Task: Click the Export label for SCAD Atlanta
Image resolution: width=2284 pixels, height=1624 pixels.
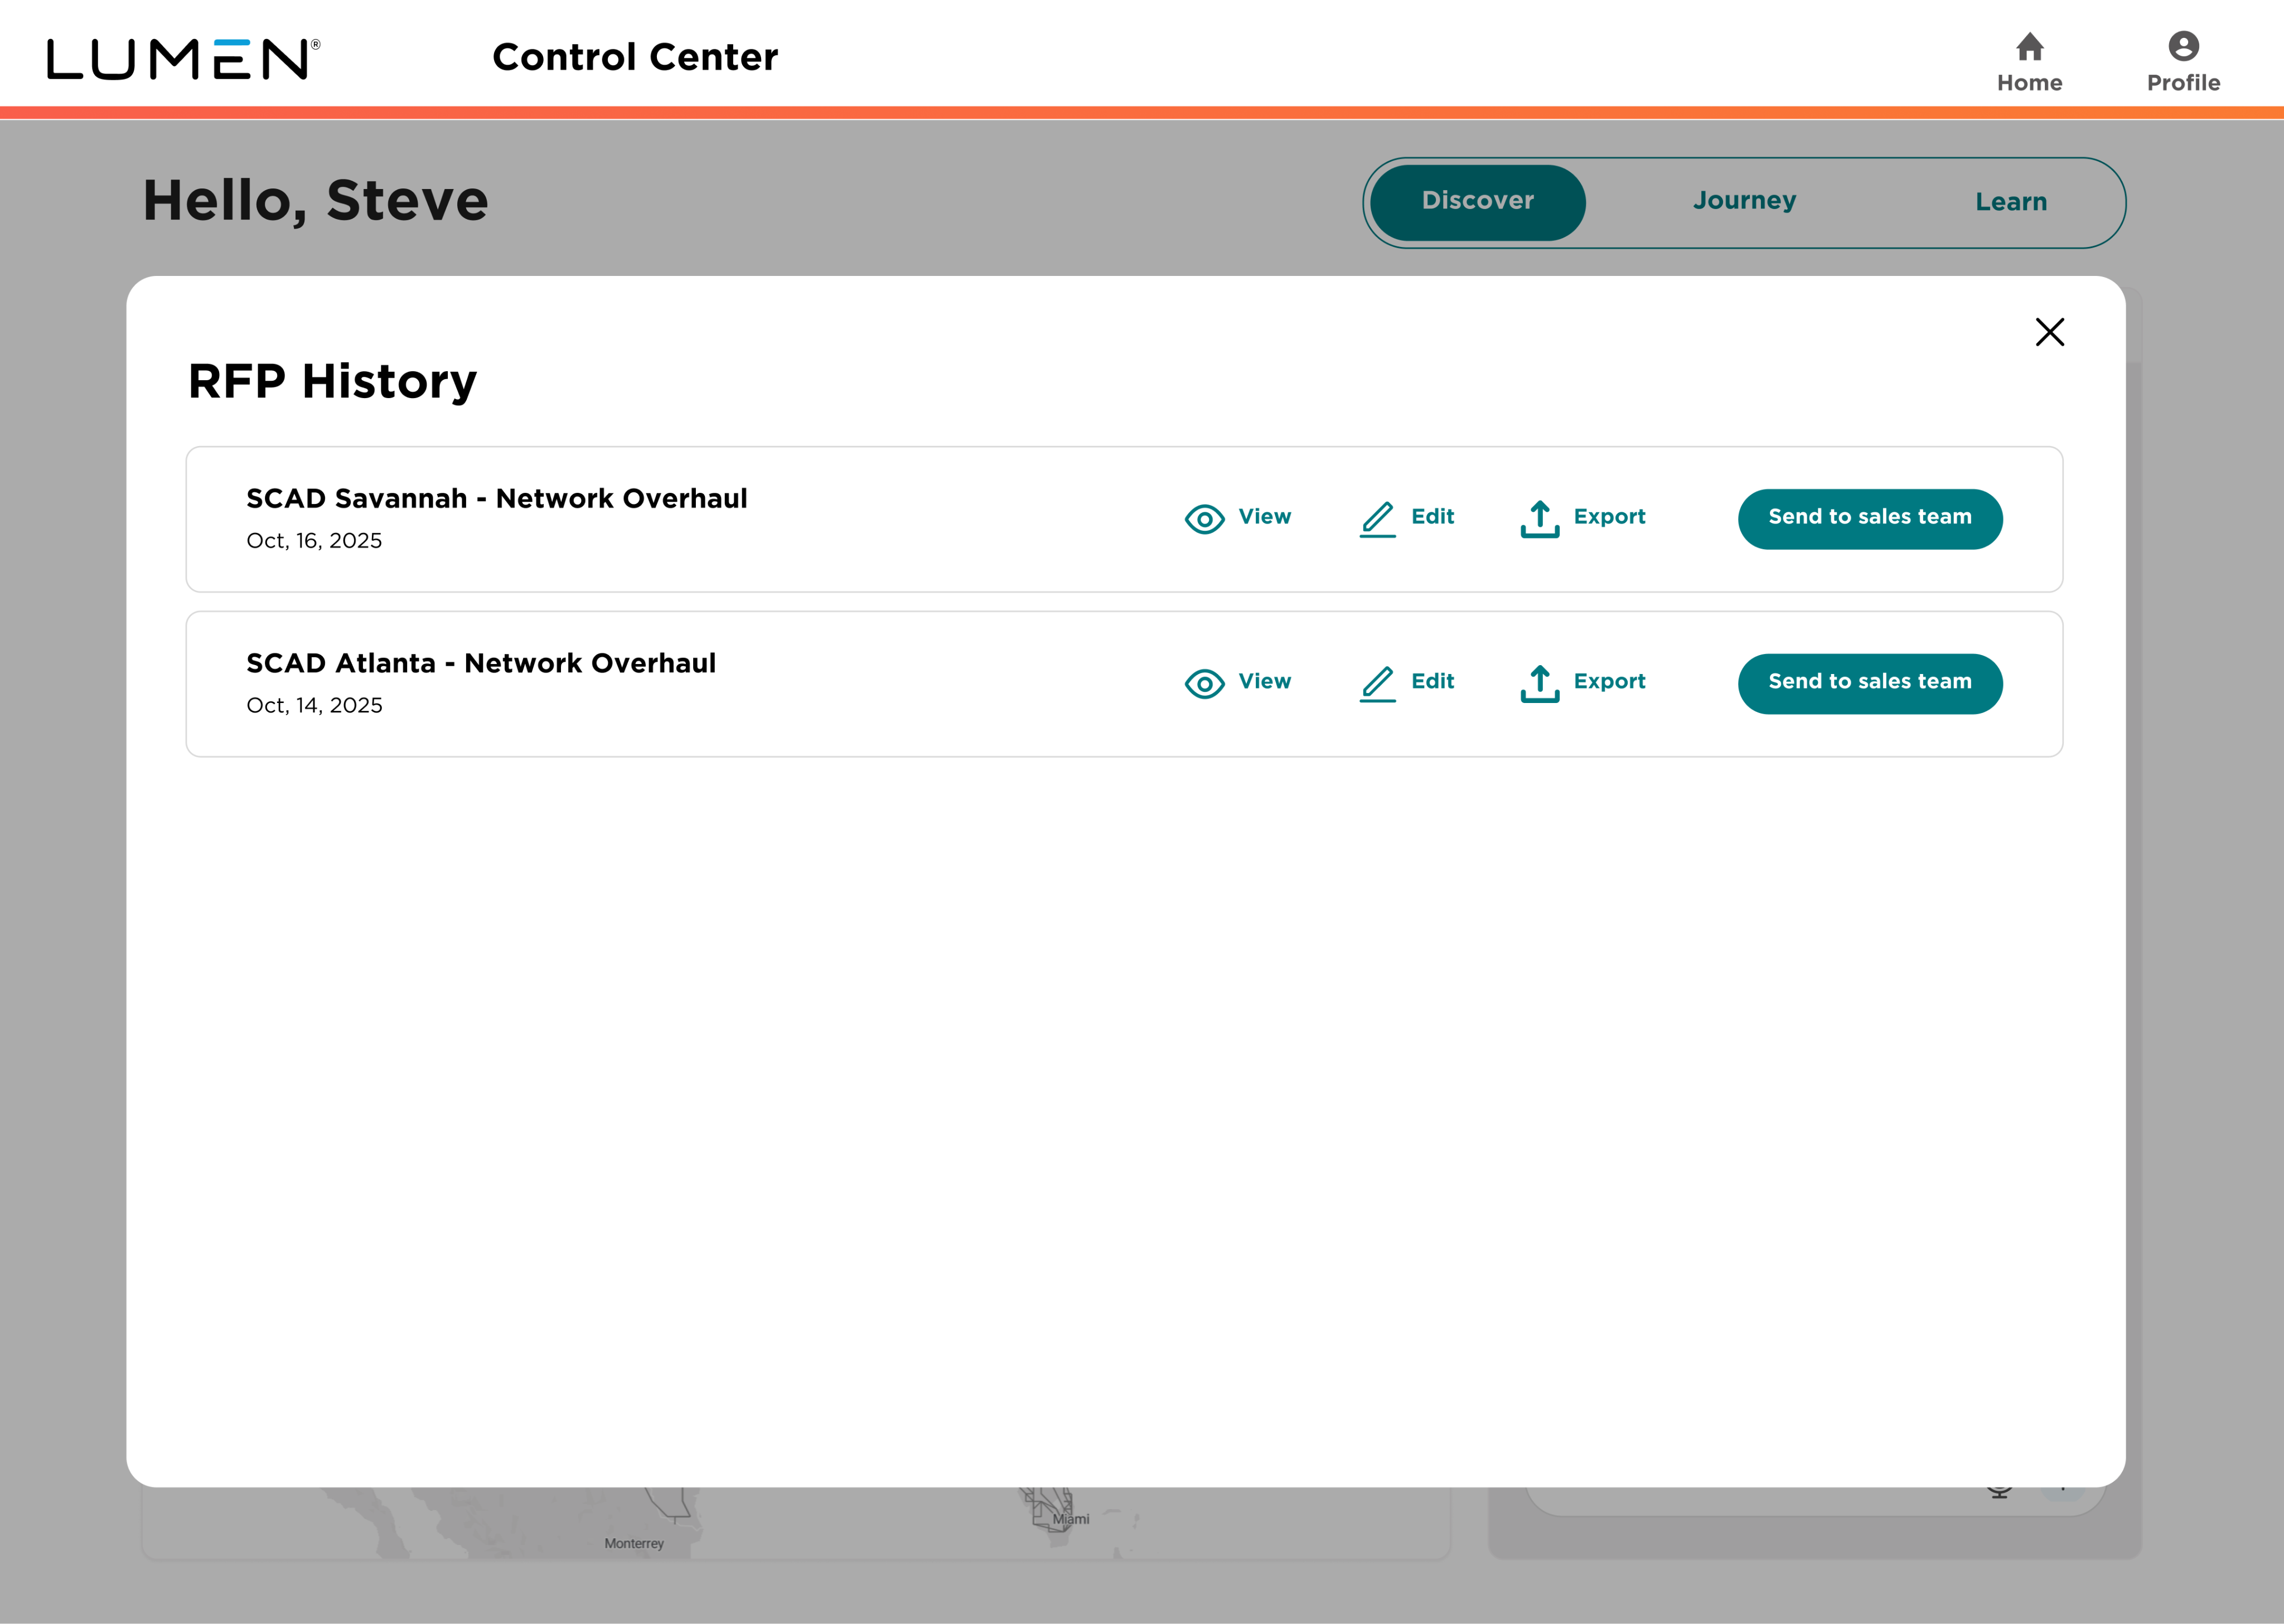Action: pyautogui.click(x=1609, y=682)
